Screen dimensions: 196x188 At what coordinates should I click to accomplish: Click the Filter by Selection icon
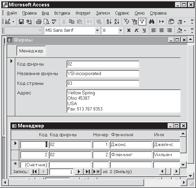(x=127, y=22)
